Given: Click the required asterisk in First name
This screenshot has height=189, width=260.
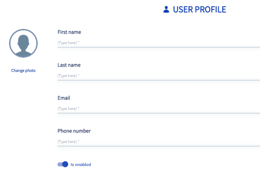Looking at the screenshot, I should [x=78, y=42].
